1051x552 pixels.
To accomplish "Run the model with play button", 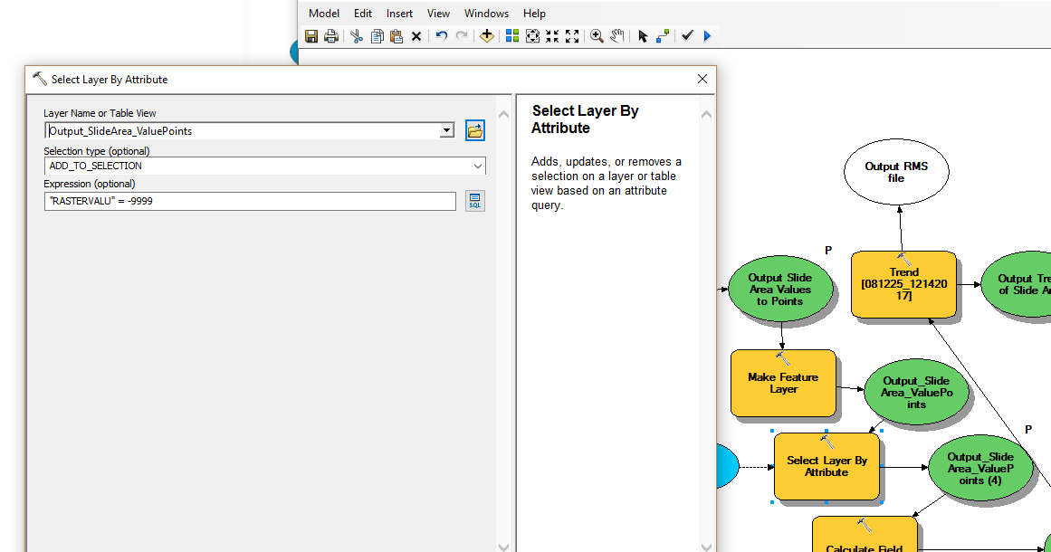I will [707, 36].
